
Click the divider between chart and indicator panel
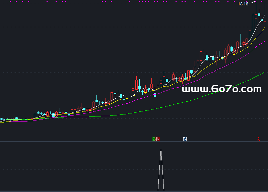coord(134,141)
